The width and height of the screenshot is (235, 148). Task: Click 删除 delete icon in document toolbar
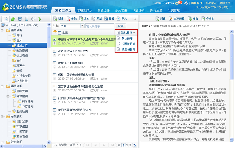(x=69, y=18)
